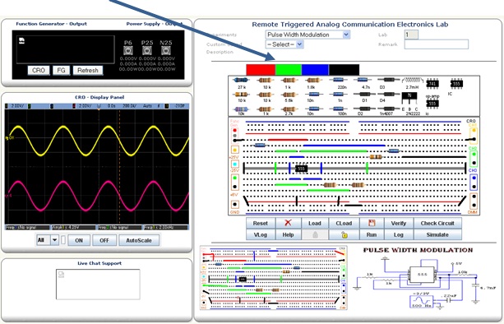
Task: Select the 741 op-amp chip component
Action: point(432,84)
